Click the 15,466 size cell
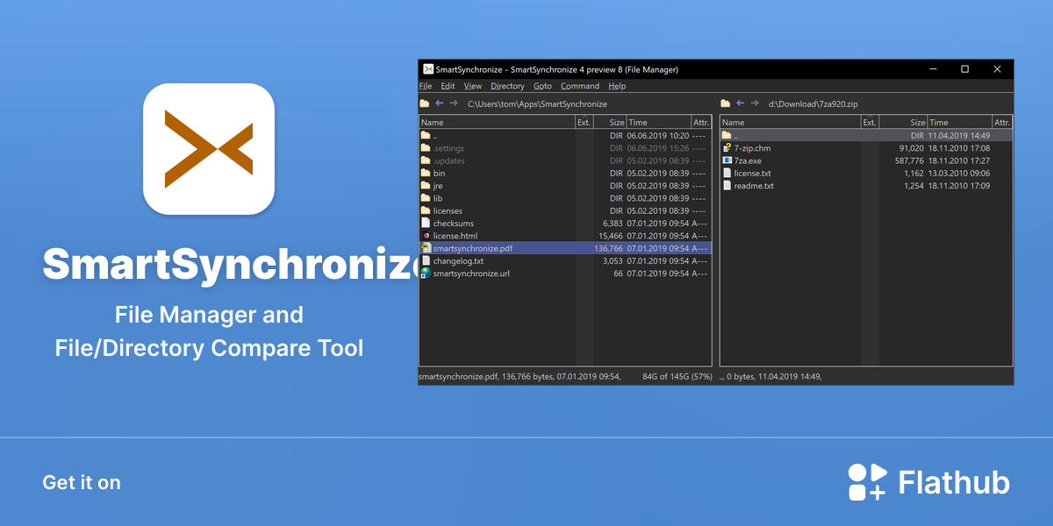The width and height of the screenshot is (1053, 526). point(611,236)
